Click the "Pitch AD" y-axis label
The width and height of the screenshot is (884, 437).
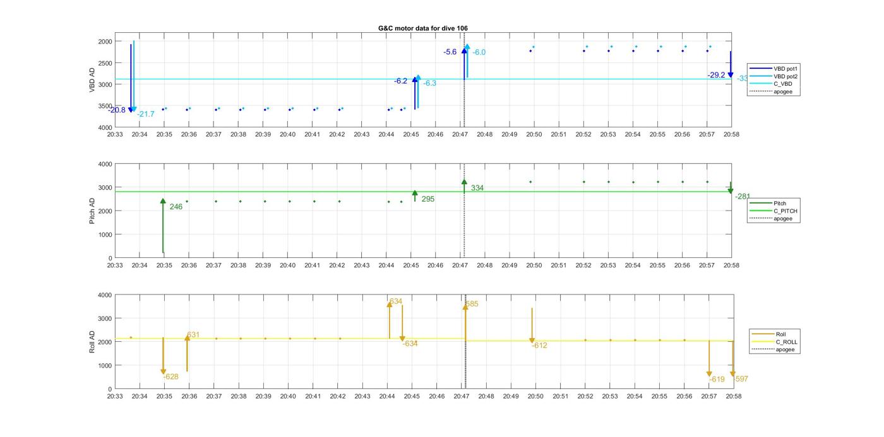click(92, 211)
